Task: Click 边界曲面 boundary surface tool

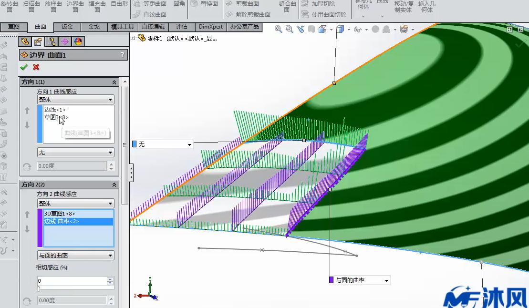Action: (75, 6)
